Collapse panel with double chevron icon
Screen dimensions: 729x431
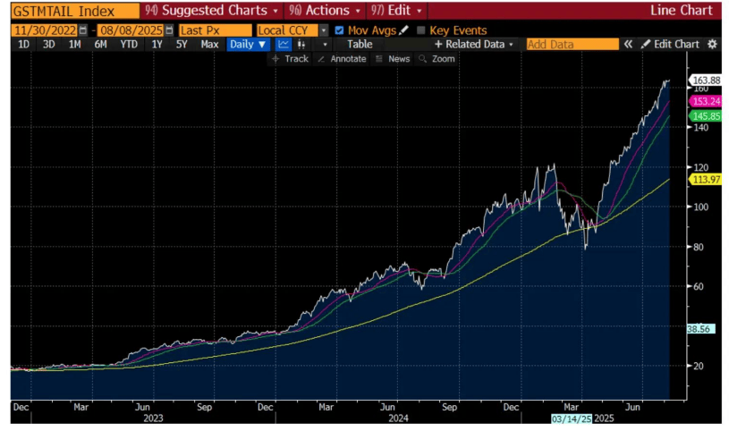click(628, 44)
